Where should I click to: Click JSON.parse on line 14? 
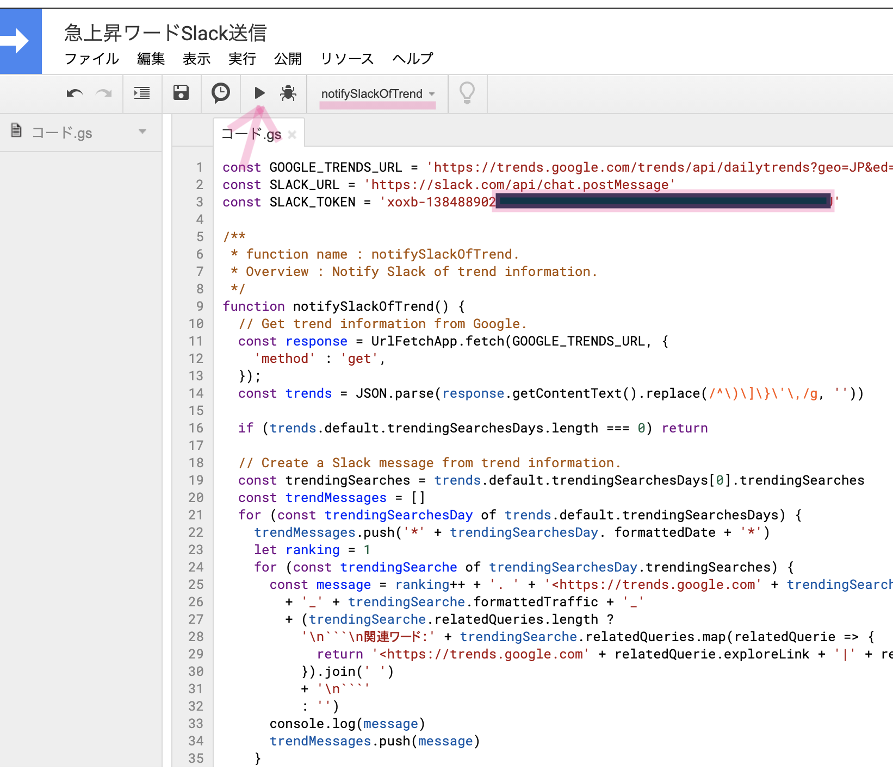pos(394,393)
